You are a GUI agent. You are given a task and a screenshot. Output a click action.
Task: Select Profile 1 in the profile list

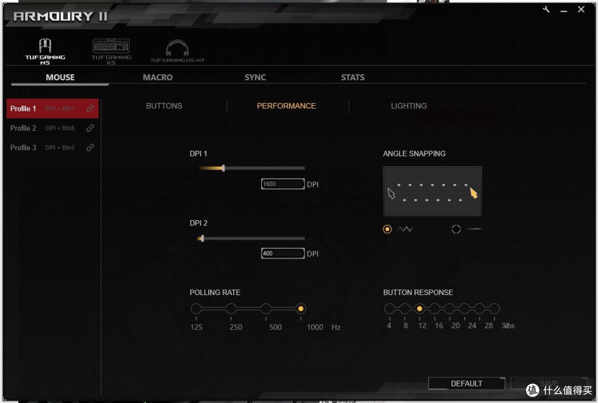(x=52, y=108)
